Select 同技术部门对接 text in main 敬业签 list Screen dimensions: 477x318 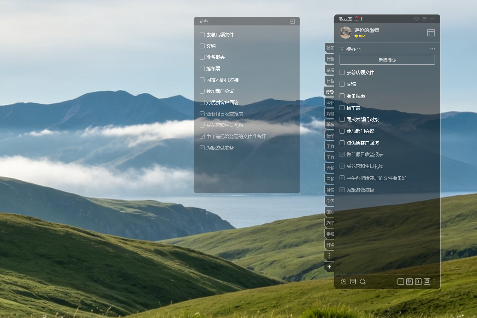363,119
